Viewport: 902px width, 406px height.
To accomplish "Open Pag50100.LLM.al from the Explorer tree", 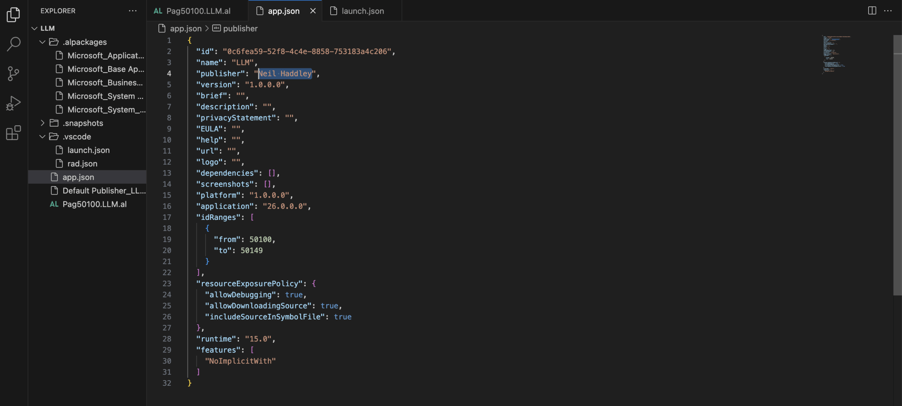I will 95,204.
